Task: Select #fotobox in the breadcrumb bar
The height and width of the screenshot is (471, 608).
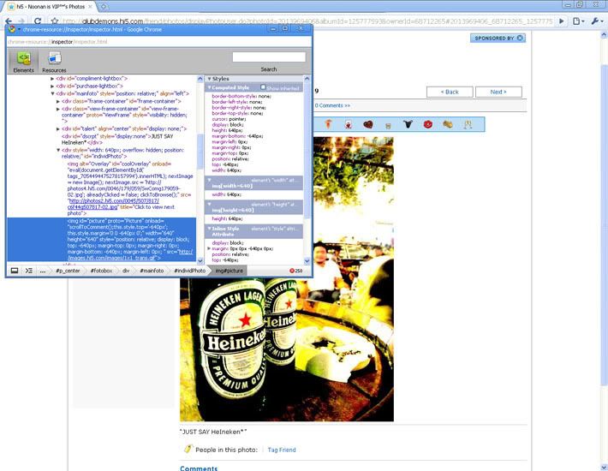Action: 102,271
